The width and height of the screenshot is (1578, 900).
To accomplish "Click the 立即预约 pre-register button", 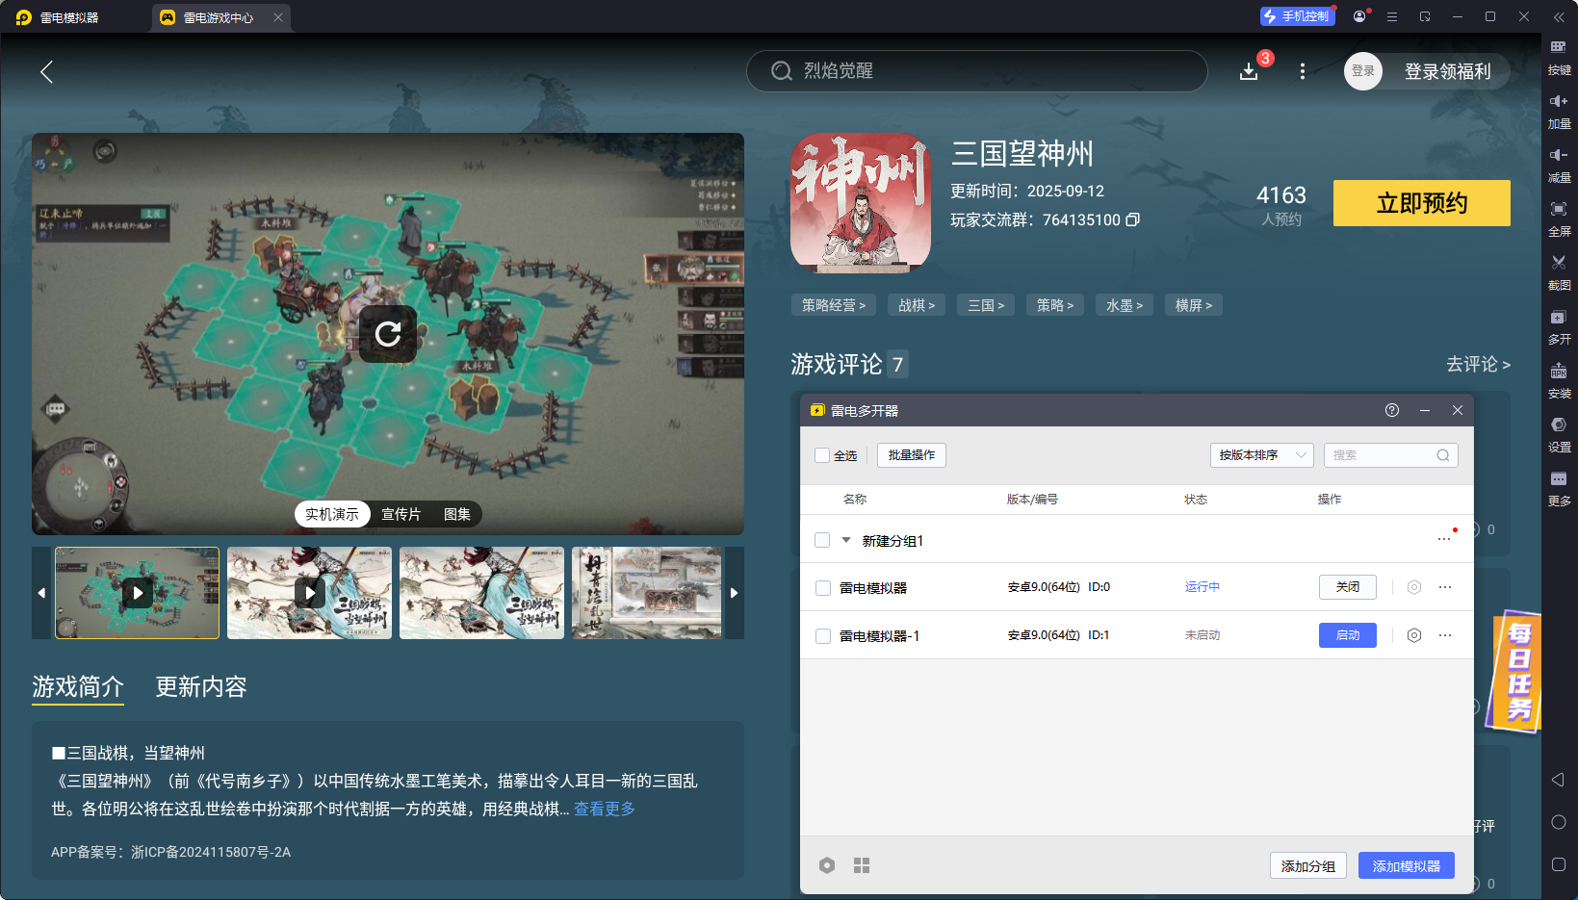I will [x=1421, y=203].
